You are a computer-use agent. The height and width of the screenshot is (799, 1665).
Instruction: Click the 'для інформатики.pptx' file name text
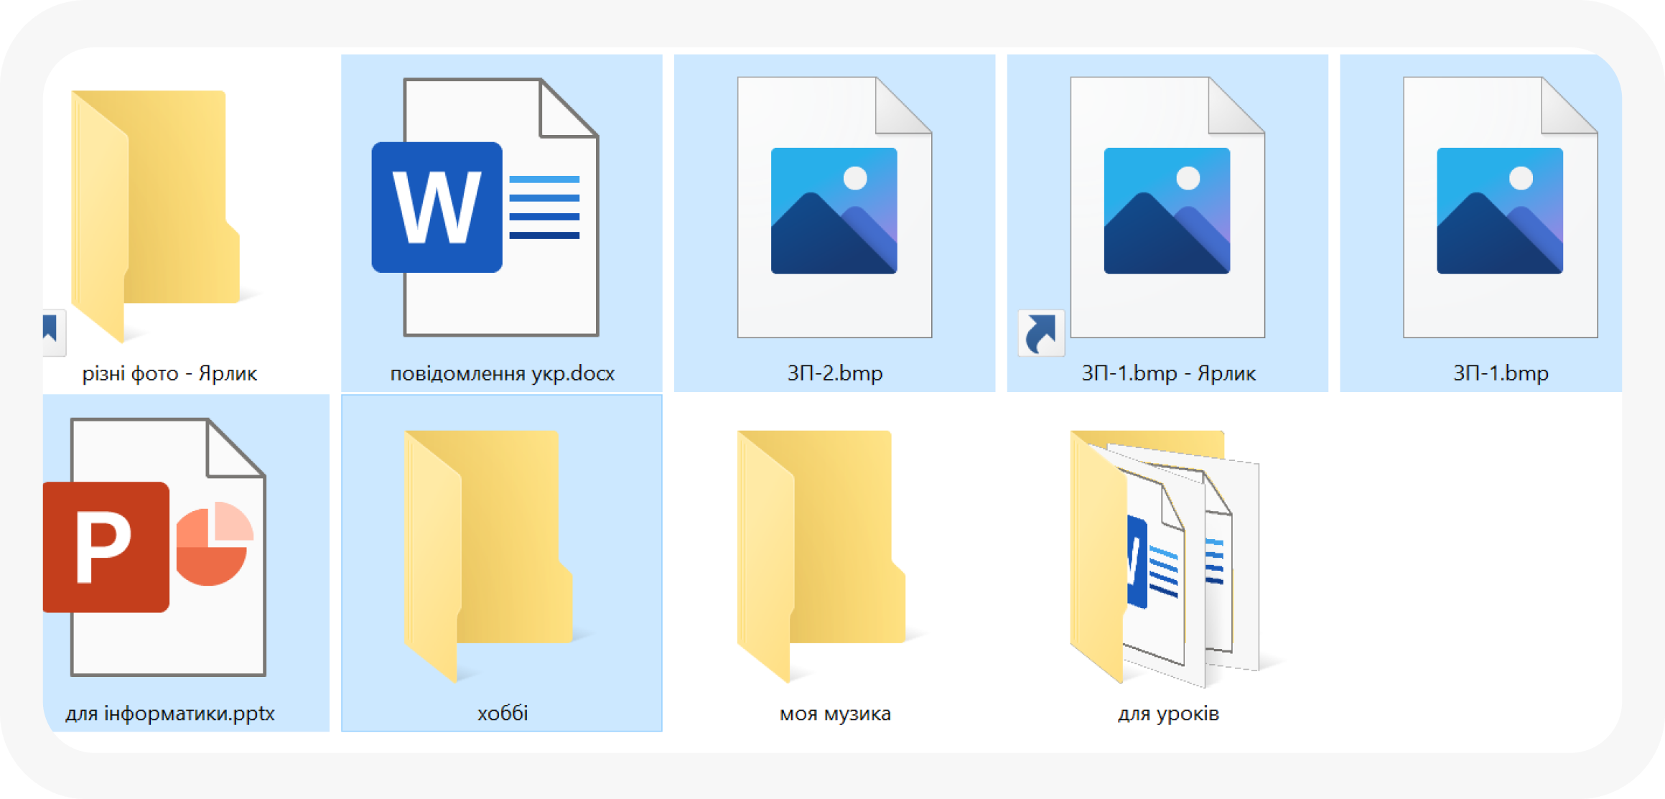[170, 714]
